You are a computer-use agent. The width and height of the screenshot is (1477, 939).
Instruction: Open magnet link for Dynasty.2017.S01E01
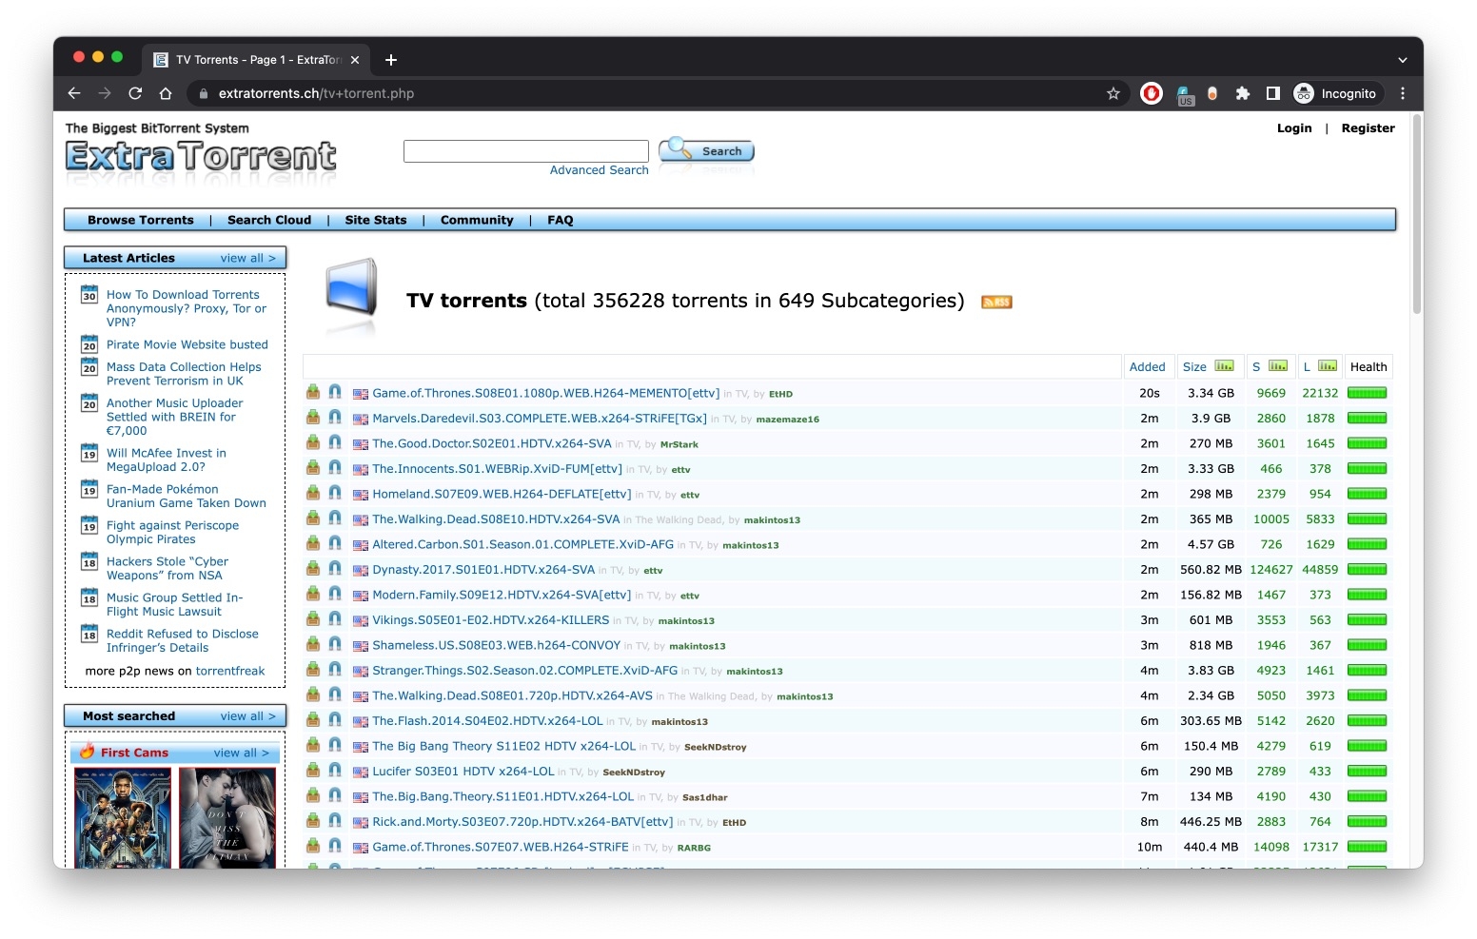(x=335, y=569)
